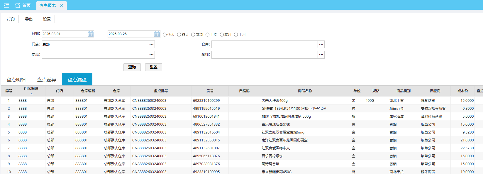483x174 pixels.
Task: Click the 仓库 text input field
Action: (x=264, y=44)
